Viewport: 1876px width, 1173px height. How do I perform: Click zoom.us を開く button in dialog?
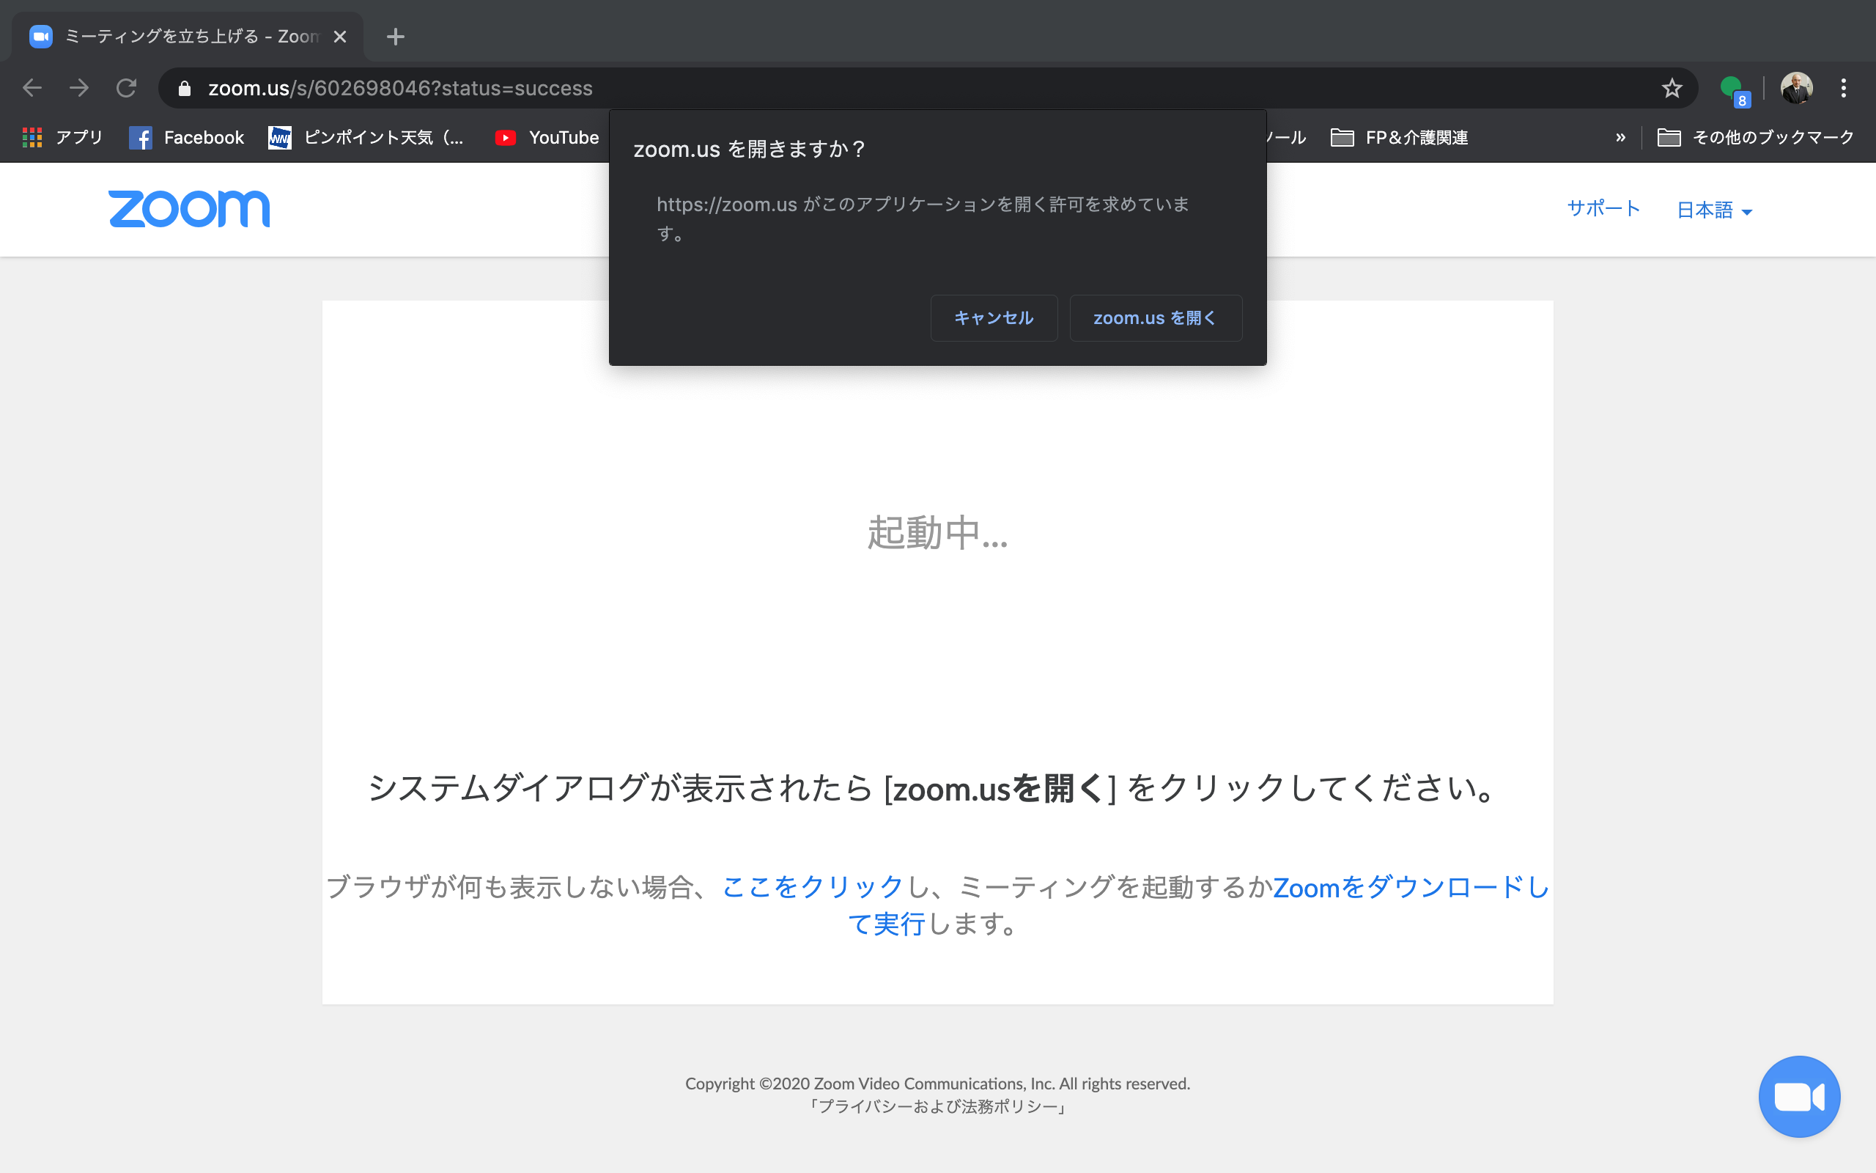(1156, 318)
